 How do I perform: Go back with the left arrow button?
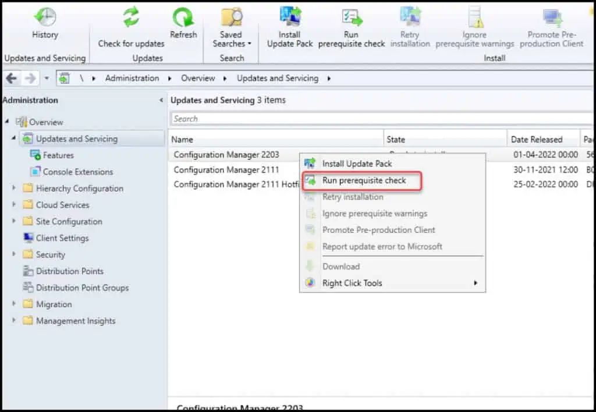12,79
